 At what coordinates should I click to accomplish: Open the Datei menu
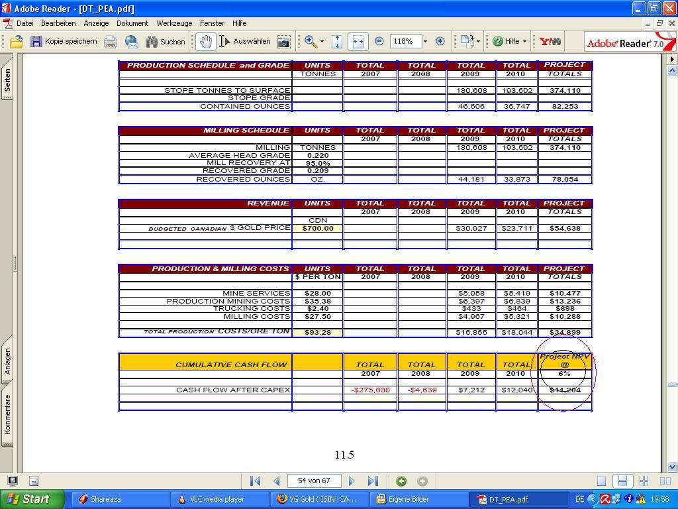pyautogui.click(x=24, y=23)
